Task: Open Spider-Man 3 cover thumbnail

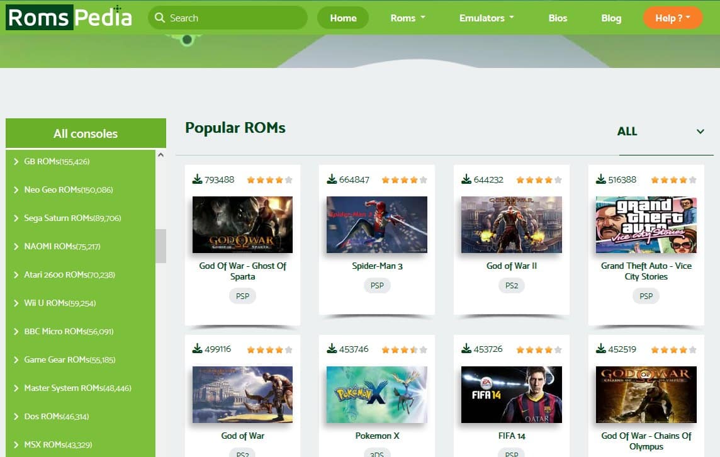Action: [x=377, y=225]
